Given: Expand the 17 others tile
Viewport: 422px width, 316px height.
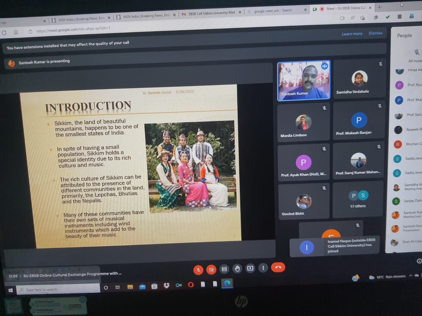Looking at the screenshot, I should pos(358,200).
